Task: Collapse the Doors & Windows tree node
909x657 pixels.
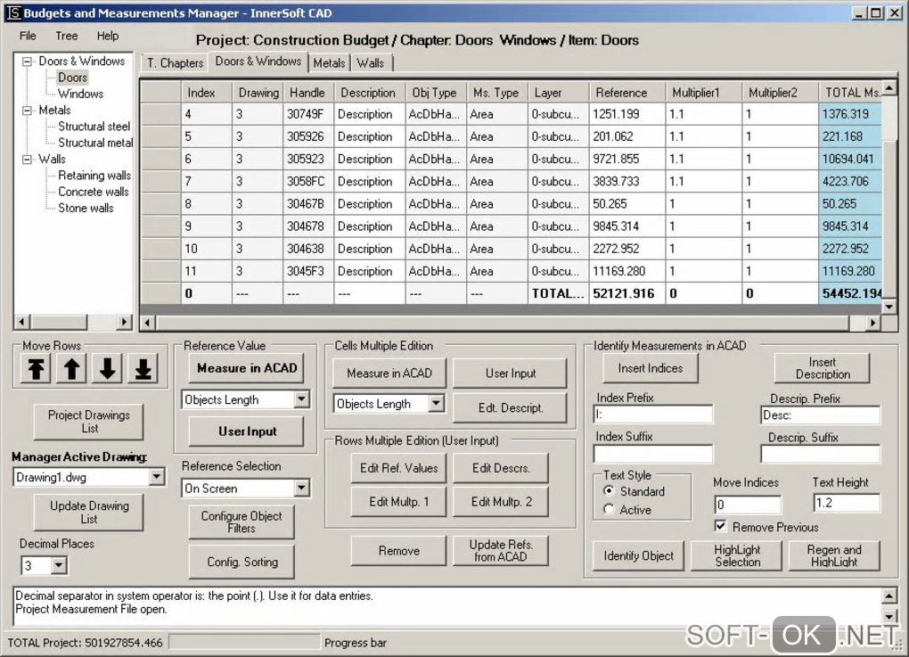Action: point(27,61)
